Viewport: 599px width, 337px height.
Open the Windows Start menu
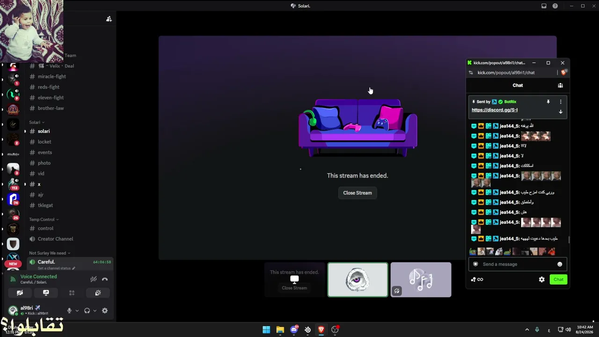266,330
